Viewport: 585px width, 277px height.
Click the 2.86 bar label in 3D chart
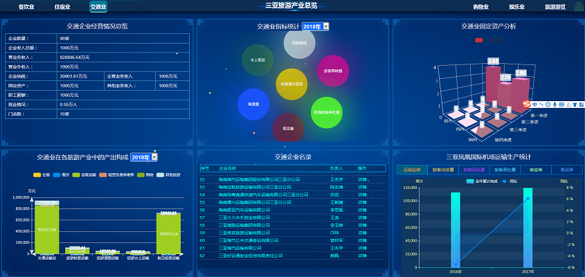[521, 73]
